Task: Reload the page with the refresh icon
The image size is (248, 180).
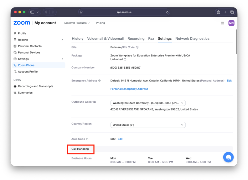Action: [x=167, y=12]
